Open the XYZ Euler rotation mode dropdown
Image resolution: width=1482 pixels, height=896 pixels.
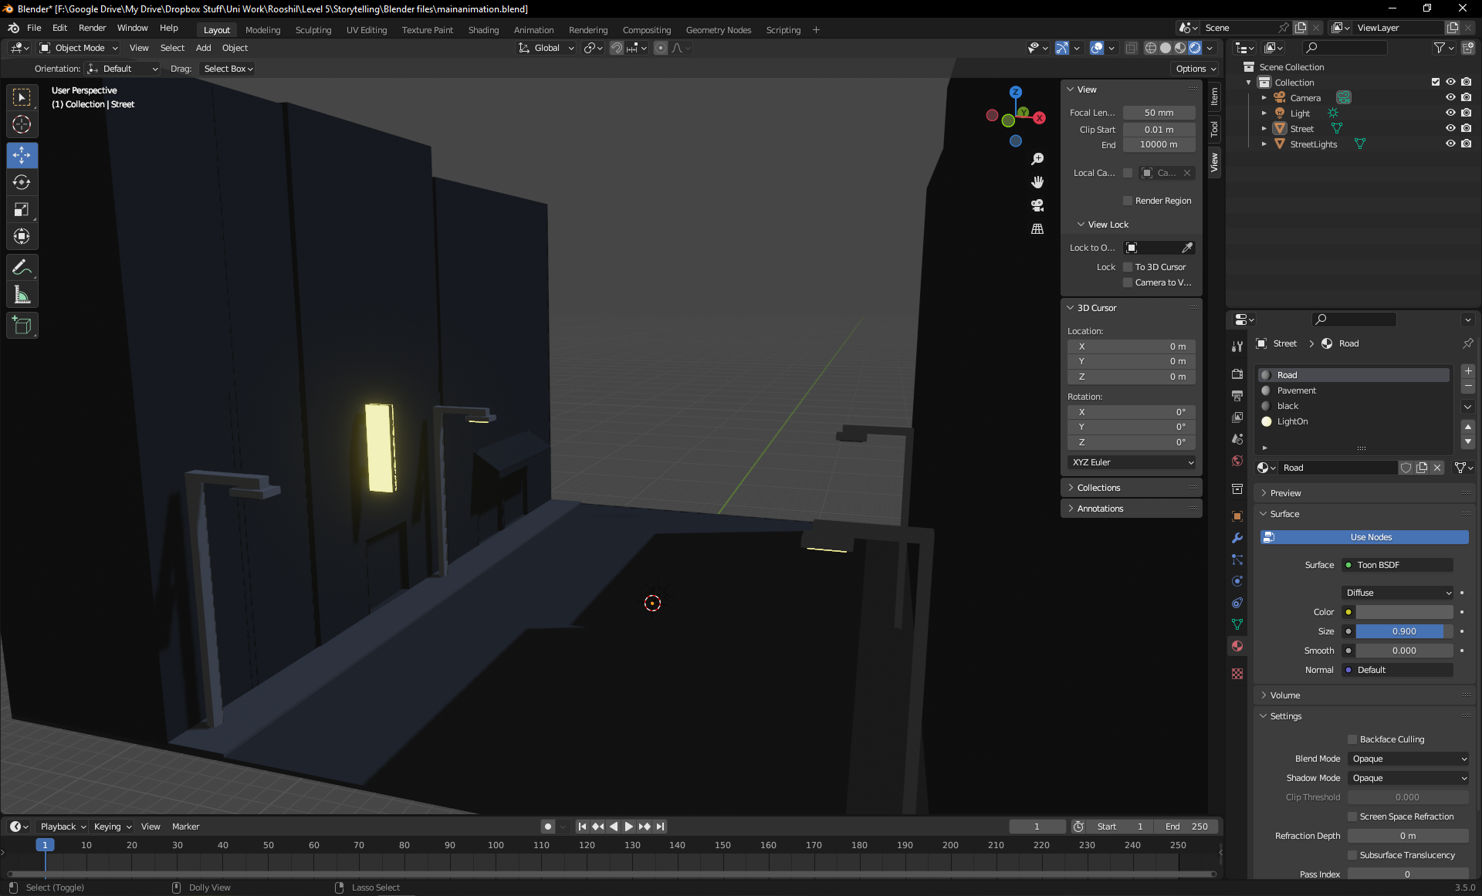click(x=1132, y=462)
